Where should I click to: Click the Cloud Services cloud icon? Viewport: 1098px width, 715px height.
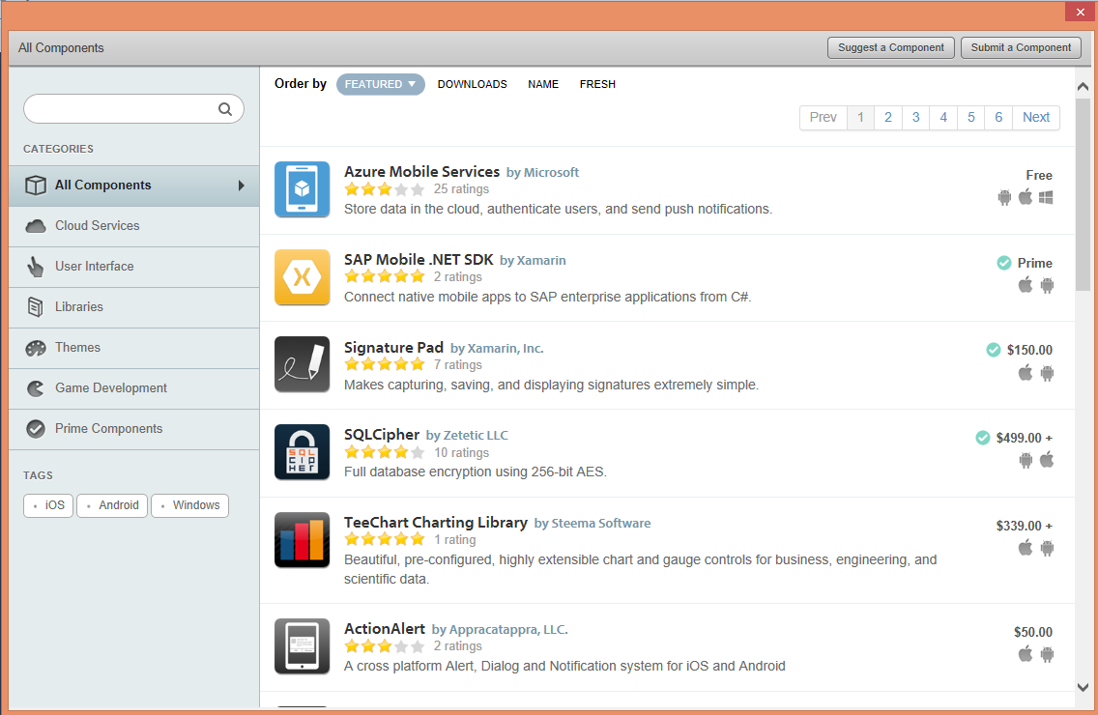36,226
